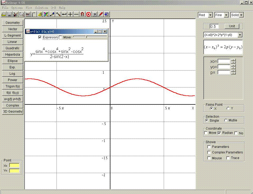The image size is (253, 194).
Task: Open the Solution menu
Action: point(42,8)
